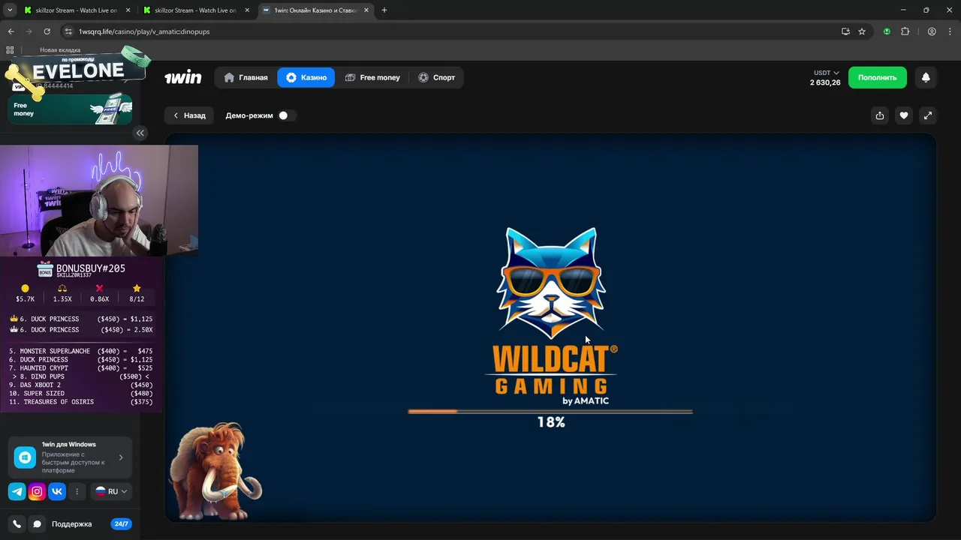Open the VK social link
The height and width of the screenshot is (540, 961).
57,491
